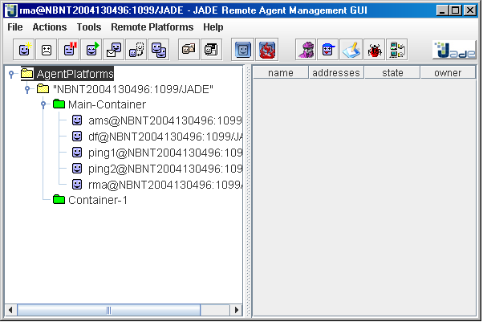Click the Save Agent disk icon
The image size is (483, 322).
coord(211,50)
